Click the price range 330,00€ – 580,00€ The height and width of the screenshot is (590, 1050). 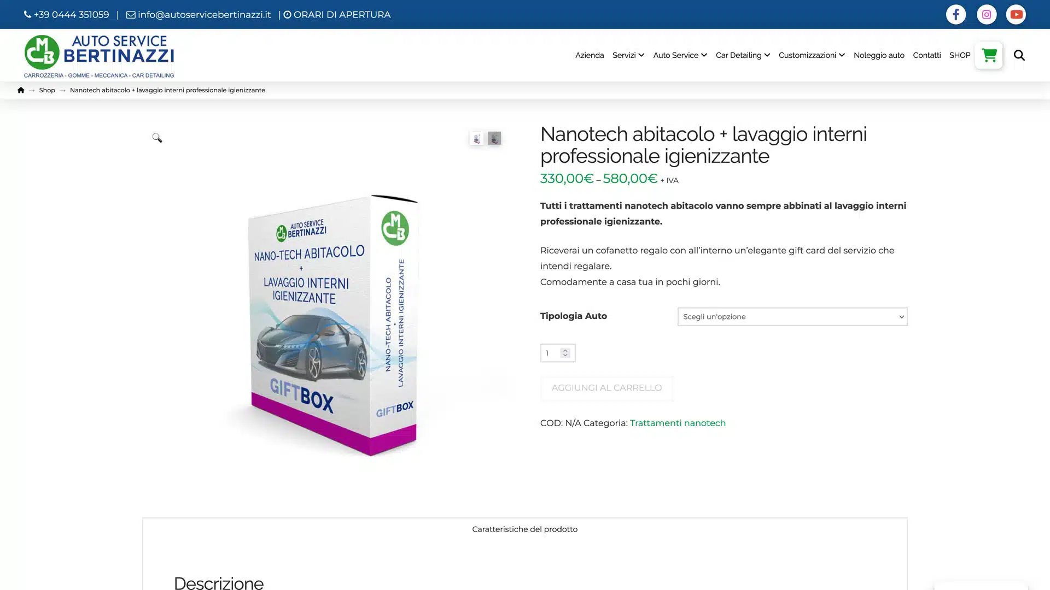(599, 179)
